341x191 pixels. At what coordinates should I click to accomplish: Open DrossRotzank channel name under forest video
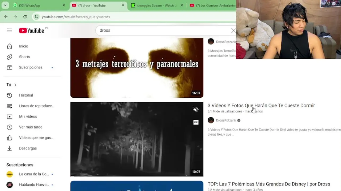pyautogui.click(x=226, y=120)
